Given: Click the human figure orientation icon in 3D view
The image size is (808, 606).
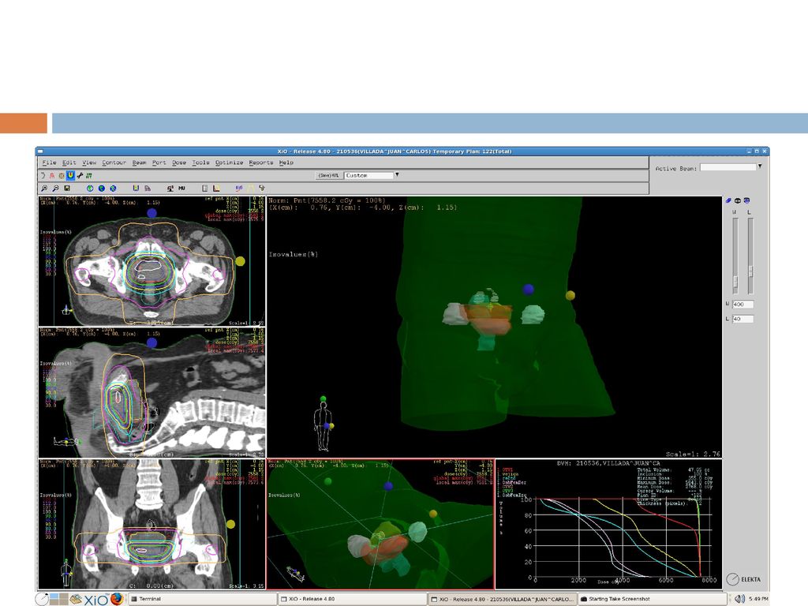Looking at the screenshot, I should click(323, 425).
